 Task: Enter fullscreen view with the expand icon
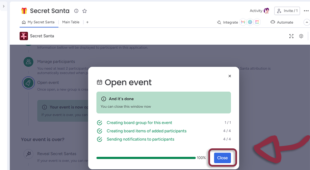coord(291,36)
